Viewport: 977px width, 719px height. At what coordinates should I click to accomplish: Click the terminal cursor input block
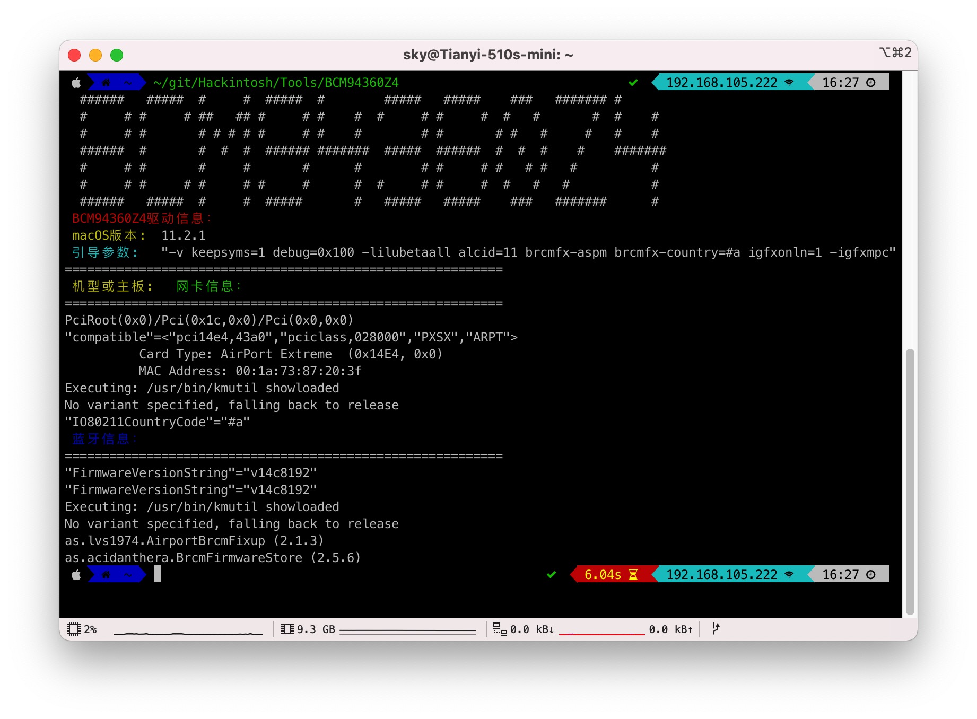[158, 574]
